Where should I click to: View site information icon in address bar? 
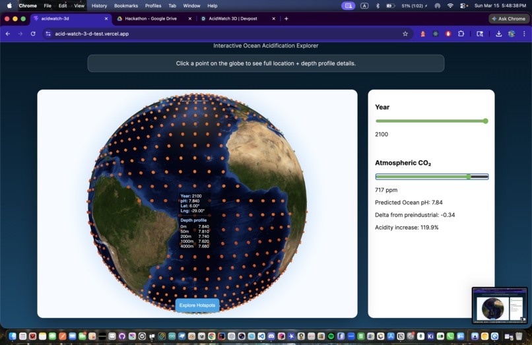pyautogui.click(x=48, y=34)
